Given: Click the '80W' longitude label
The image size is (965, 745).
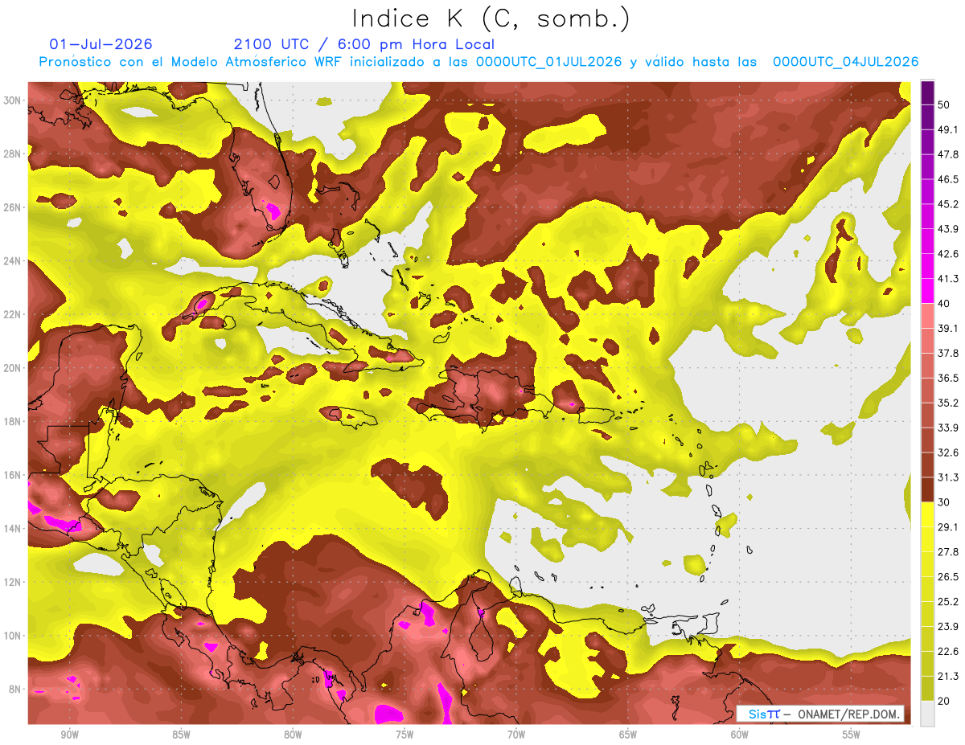Looking at the screenshot, I should tap(293, 735).
